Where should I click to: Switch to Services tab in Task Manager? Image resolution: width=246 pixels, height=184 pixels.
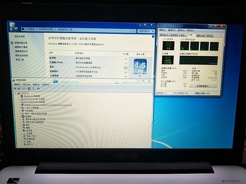click(183, 35)
